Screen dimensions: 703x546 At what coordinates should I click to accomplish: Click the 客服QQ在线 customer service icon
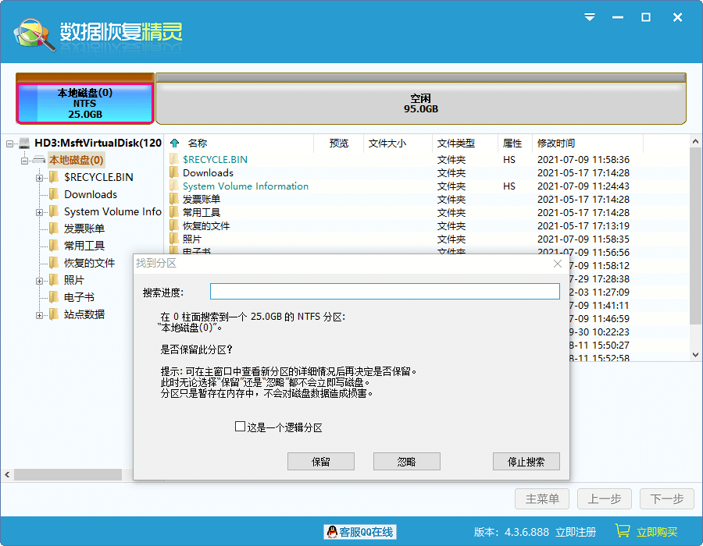point(332,531)
